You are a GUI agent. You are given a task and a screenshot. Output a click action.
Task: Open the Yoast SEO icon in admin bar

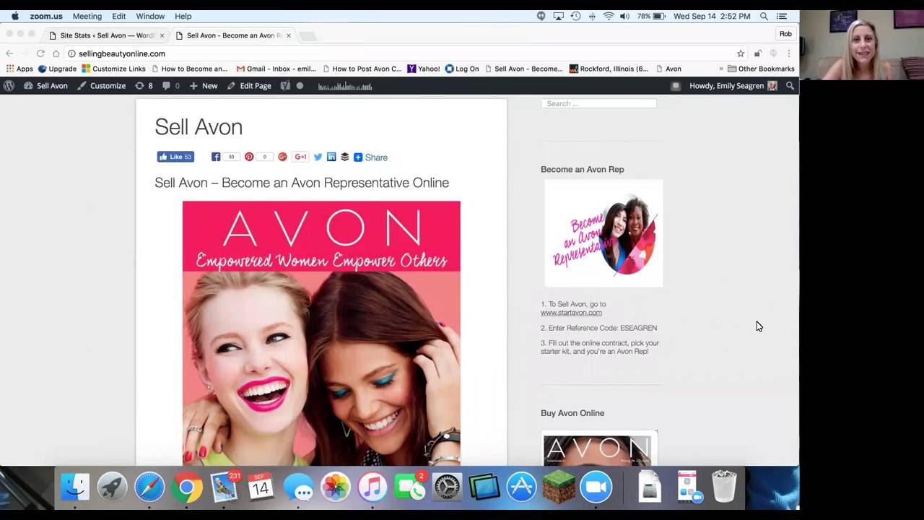(x=285, y=86)
